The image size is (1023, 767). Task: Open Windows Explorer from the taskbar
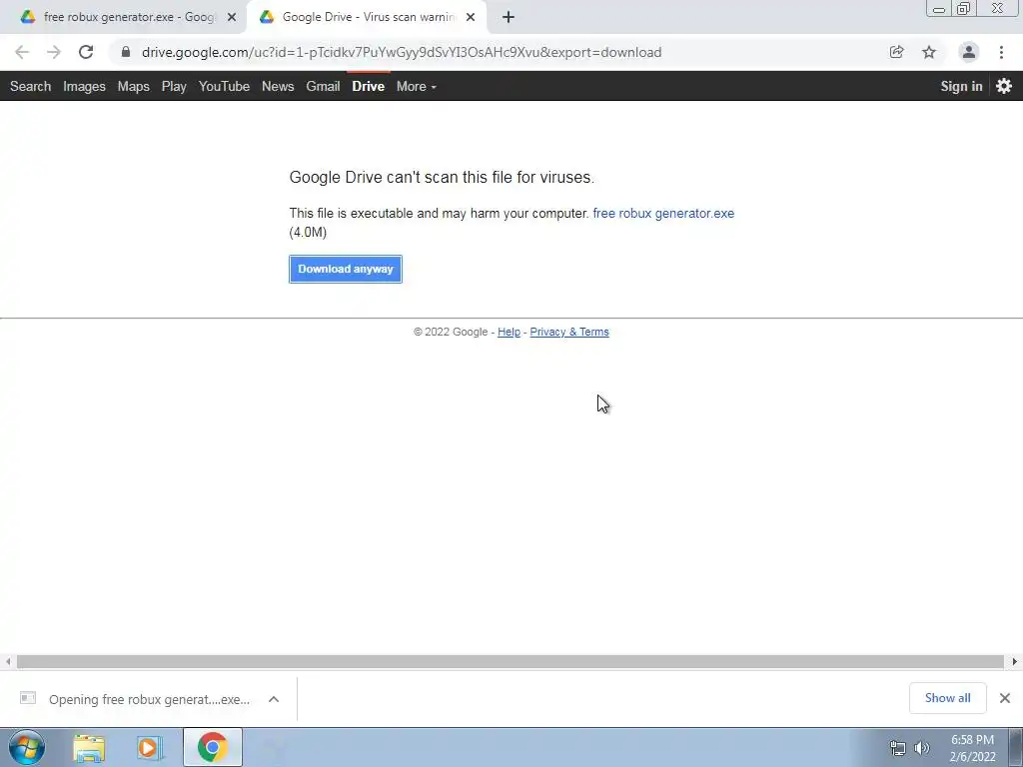(89, 748)
